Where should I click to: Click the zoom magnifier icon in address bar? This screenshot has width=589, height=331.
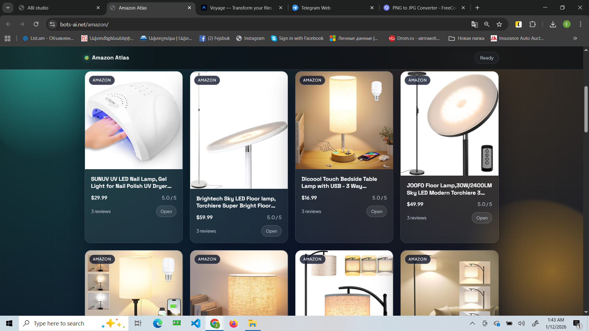pyautogui.click(x=487, y=24)
